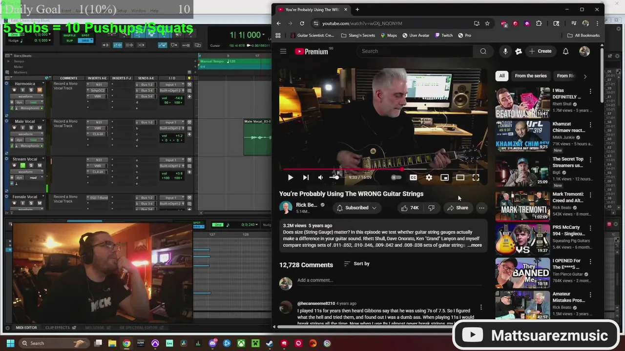Open Harmonica track view selector (waveform)

[x=26, y=96]
